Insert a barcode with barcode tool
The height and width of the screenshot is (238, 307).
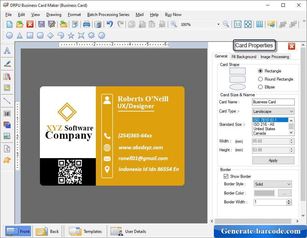(x=7, y=114)
